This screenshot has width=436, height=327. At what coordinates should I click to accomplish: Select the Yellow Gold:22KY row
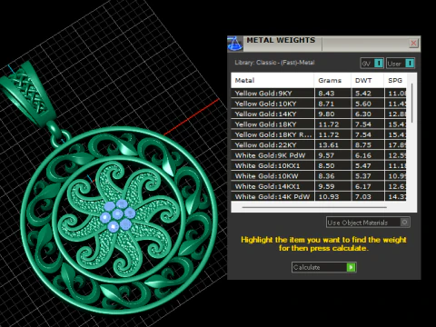tap(319, 144)
